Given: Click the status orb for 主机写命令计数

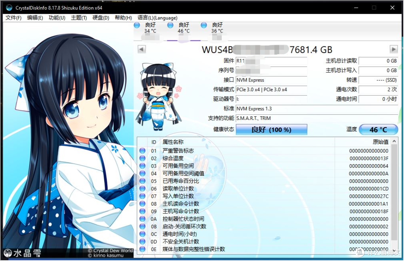Looking at the screenshot, I should [x=142, y=211].
